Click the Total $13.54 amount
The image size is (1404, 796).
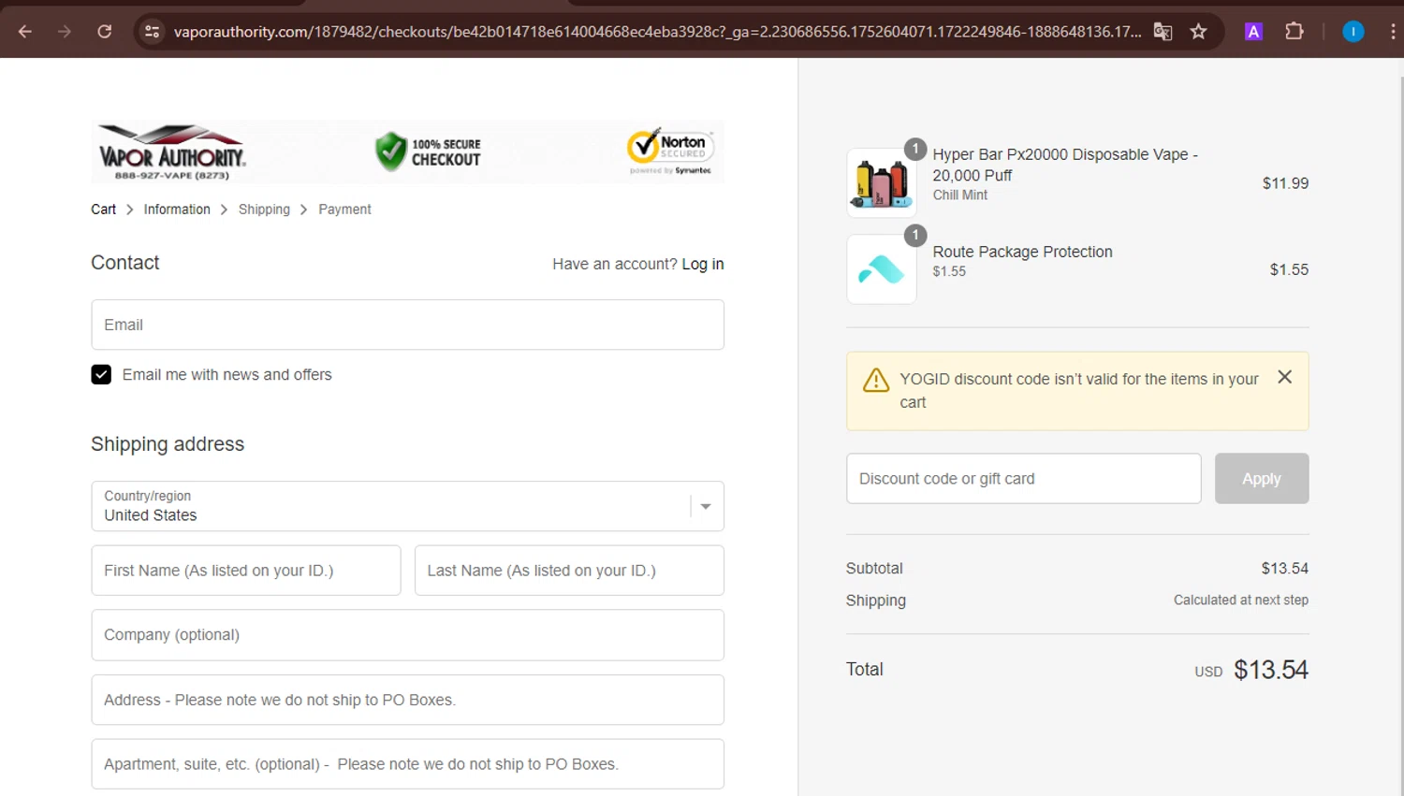click(1271, 670)
